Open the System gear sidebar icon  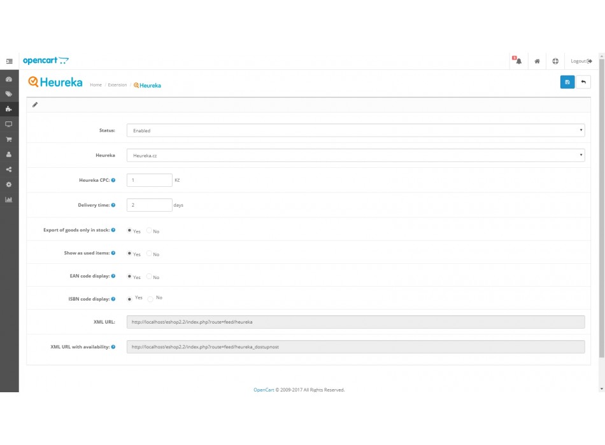[x=9, y=184]
